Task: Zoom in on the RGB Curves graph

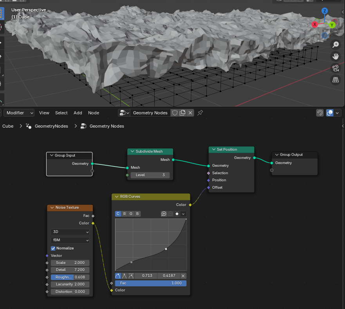Action: (x=164, y=214)
